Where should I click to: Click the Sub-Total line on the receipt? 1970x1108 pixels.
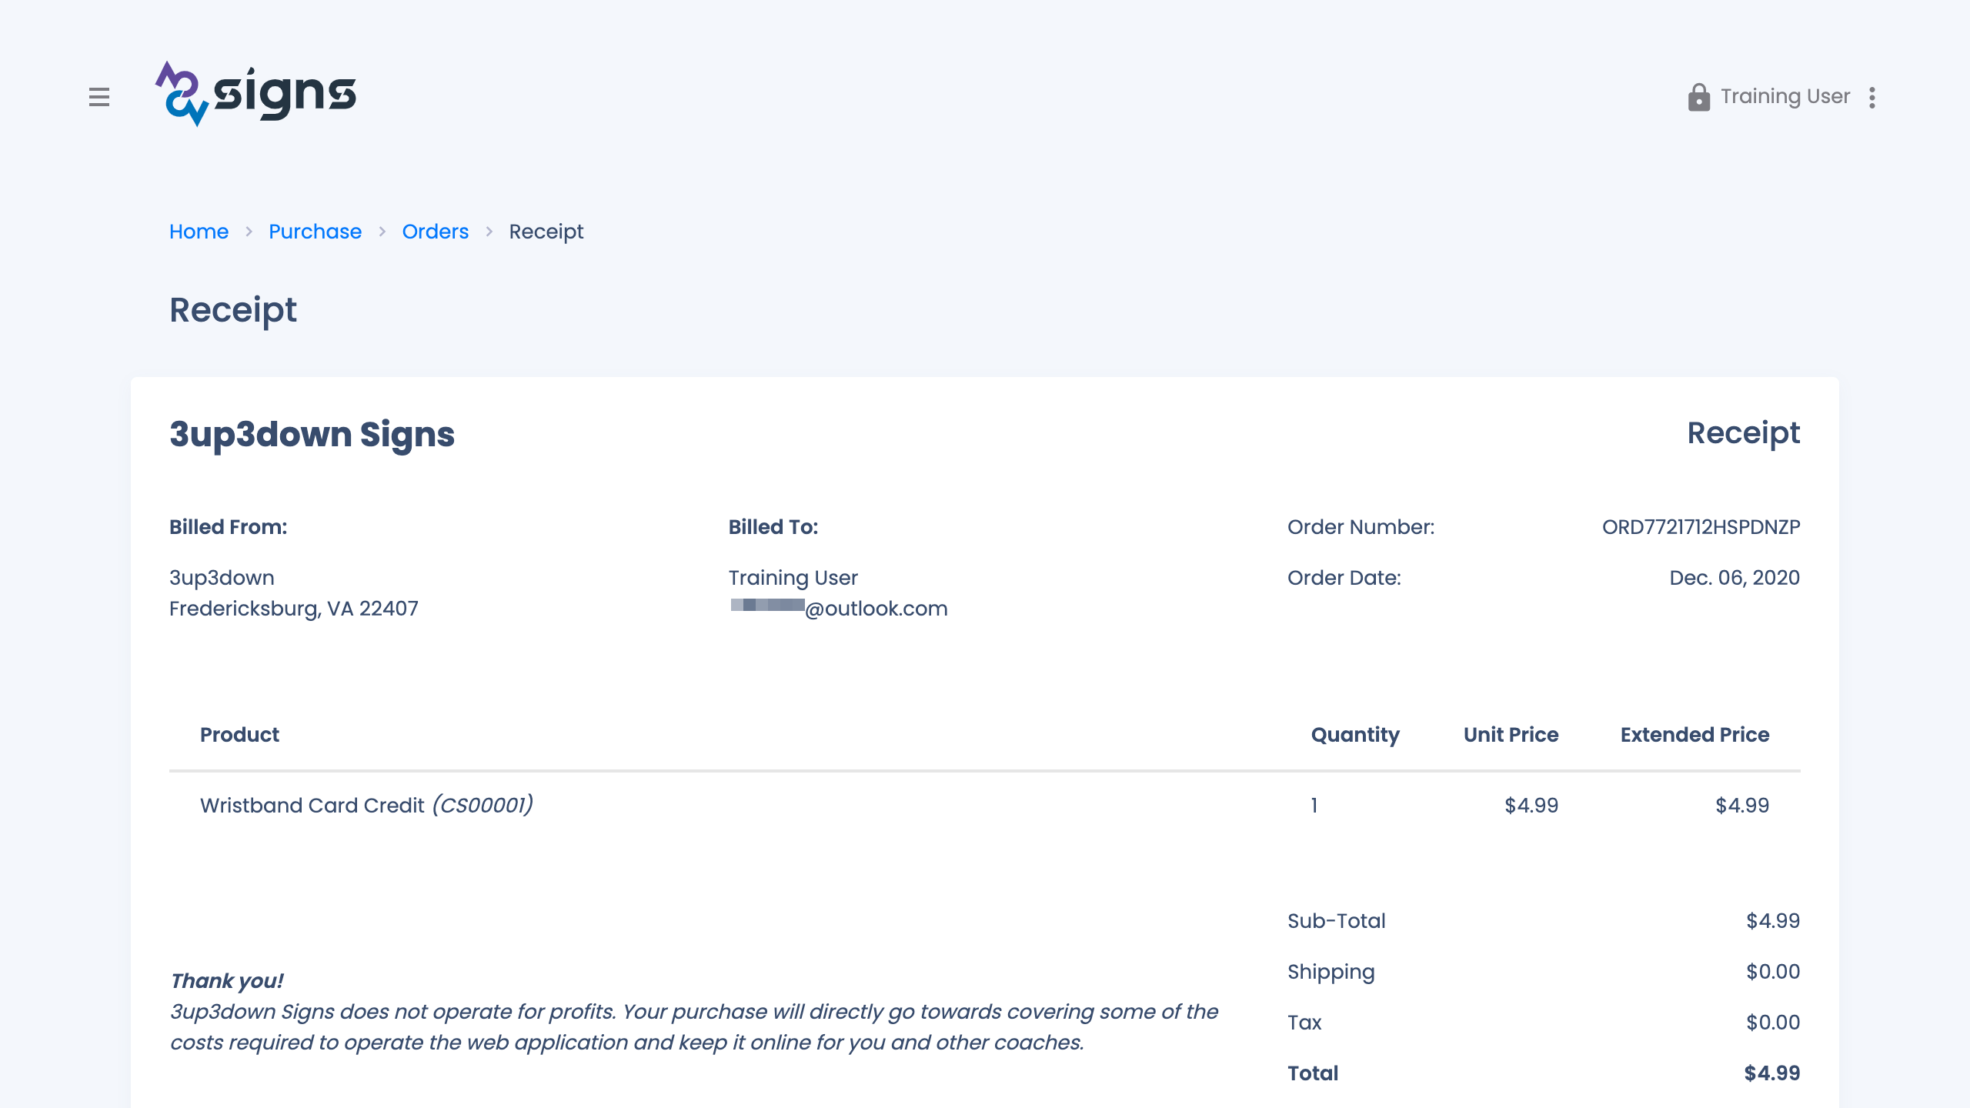1337,921
